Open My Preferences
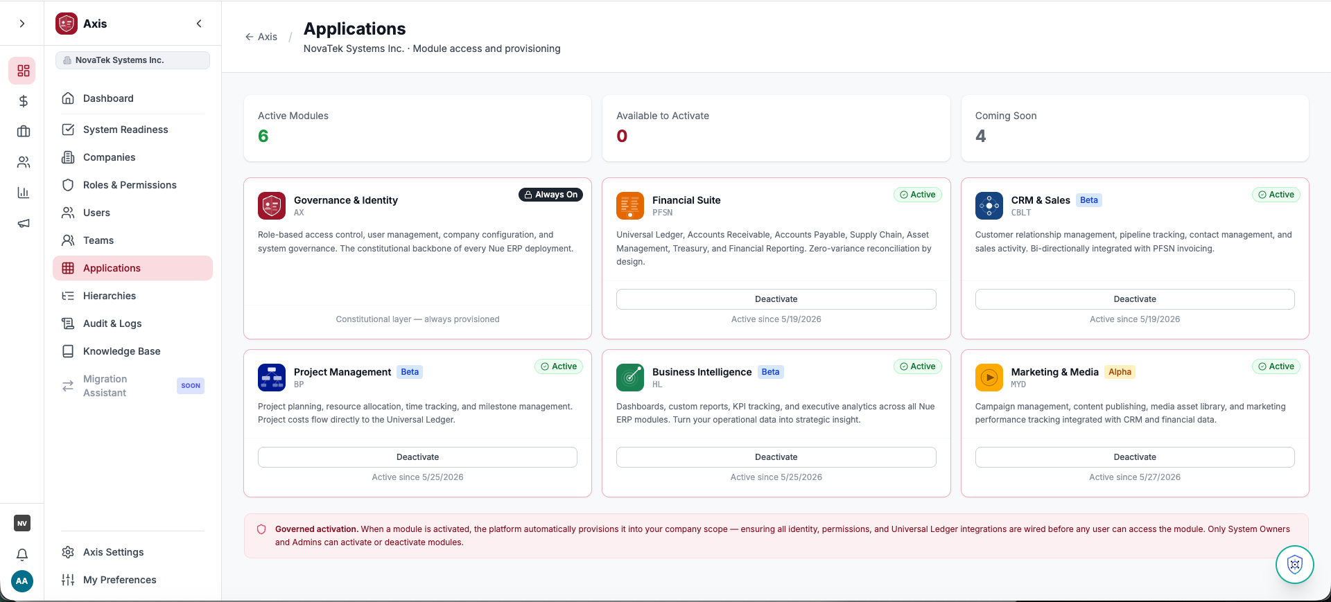Image resolution: width=1331 pixels, height=602 pixels. click(x=132, y=580)
